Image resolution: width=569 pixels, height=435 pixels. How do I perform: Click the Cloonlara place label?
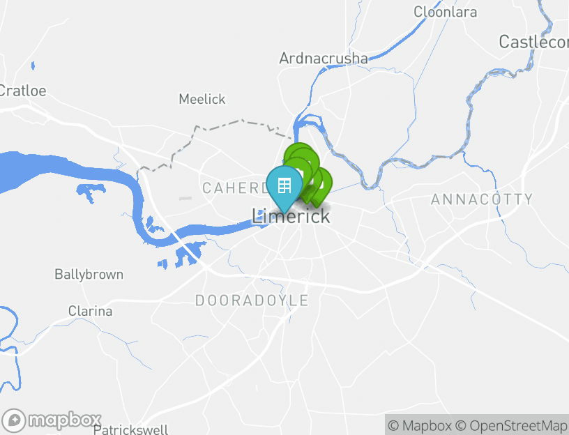[x=446, y=12]
